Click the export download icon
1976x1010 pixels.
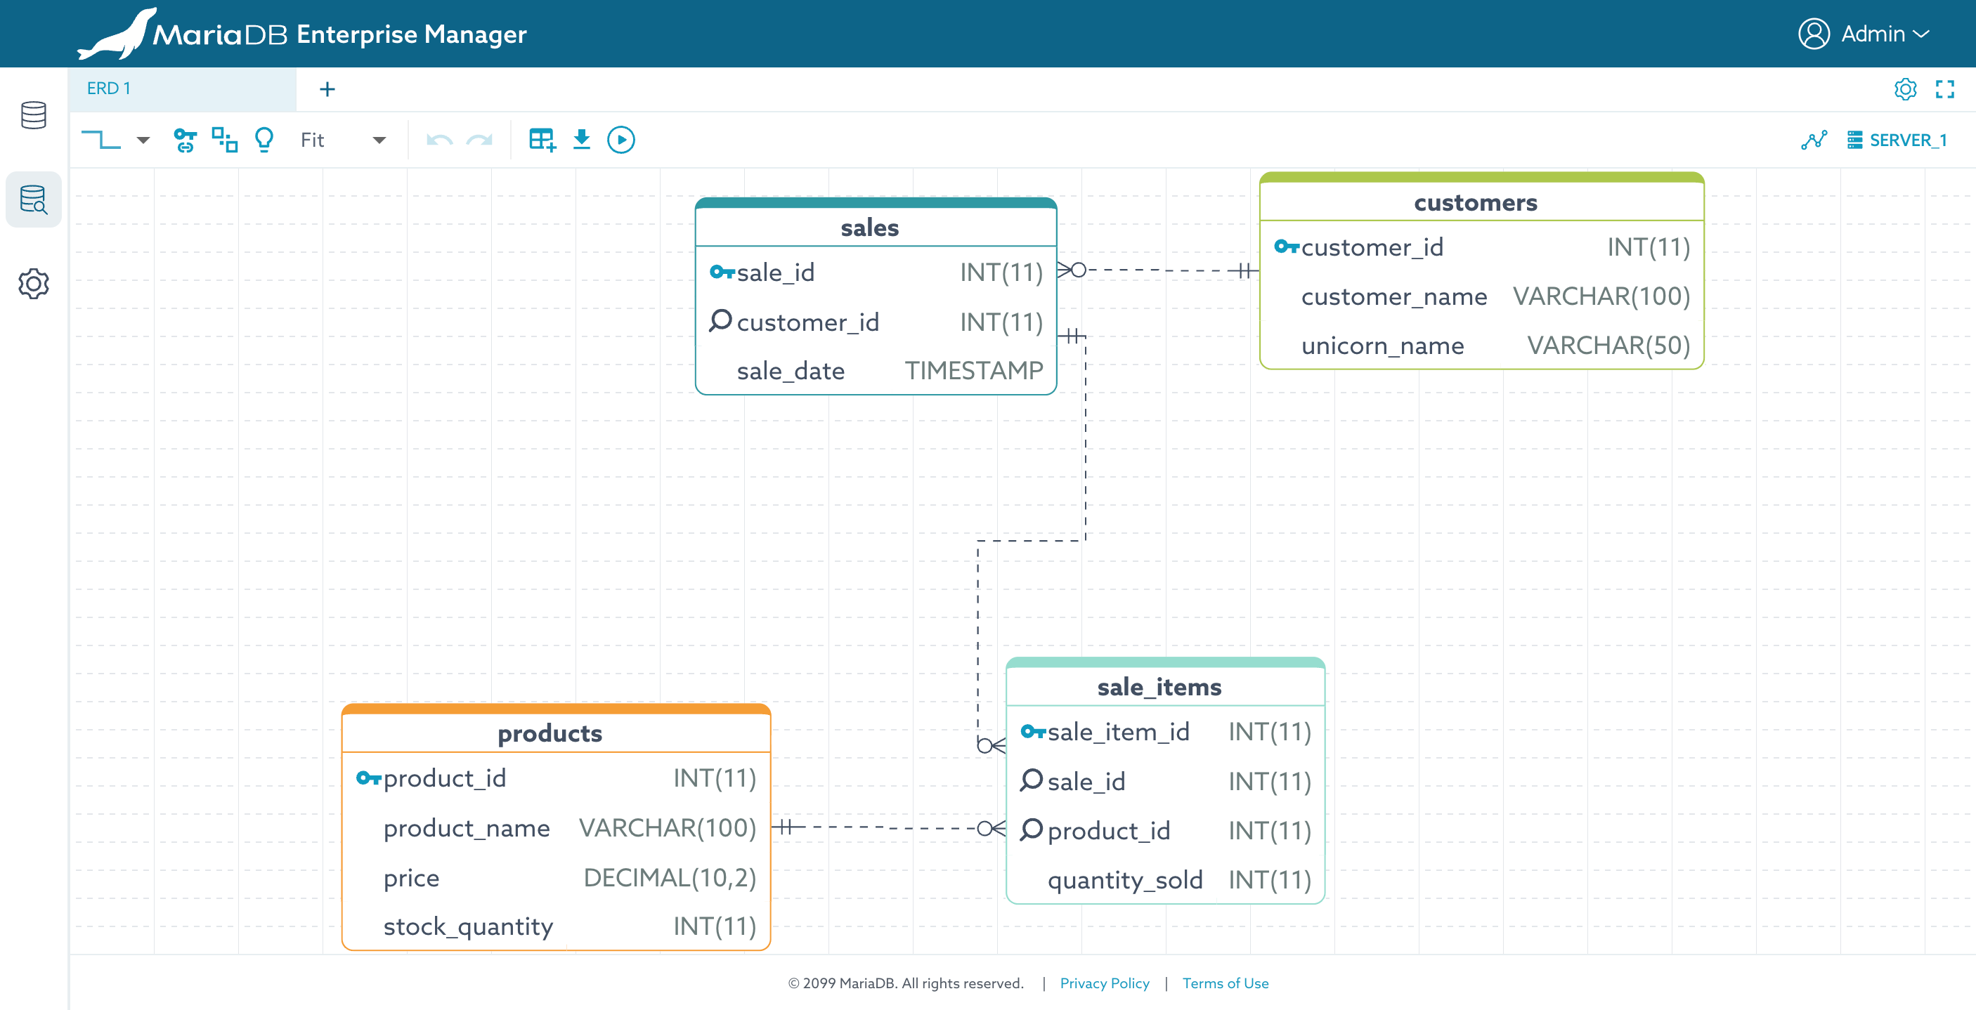pos(581,140)
